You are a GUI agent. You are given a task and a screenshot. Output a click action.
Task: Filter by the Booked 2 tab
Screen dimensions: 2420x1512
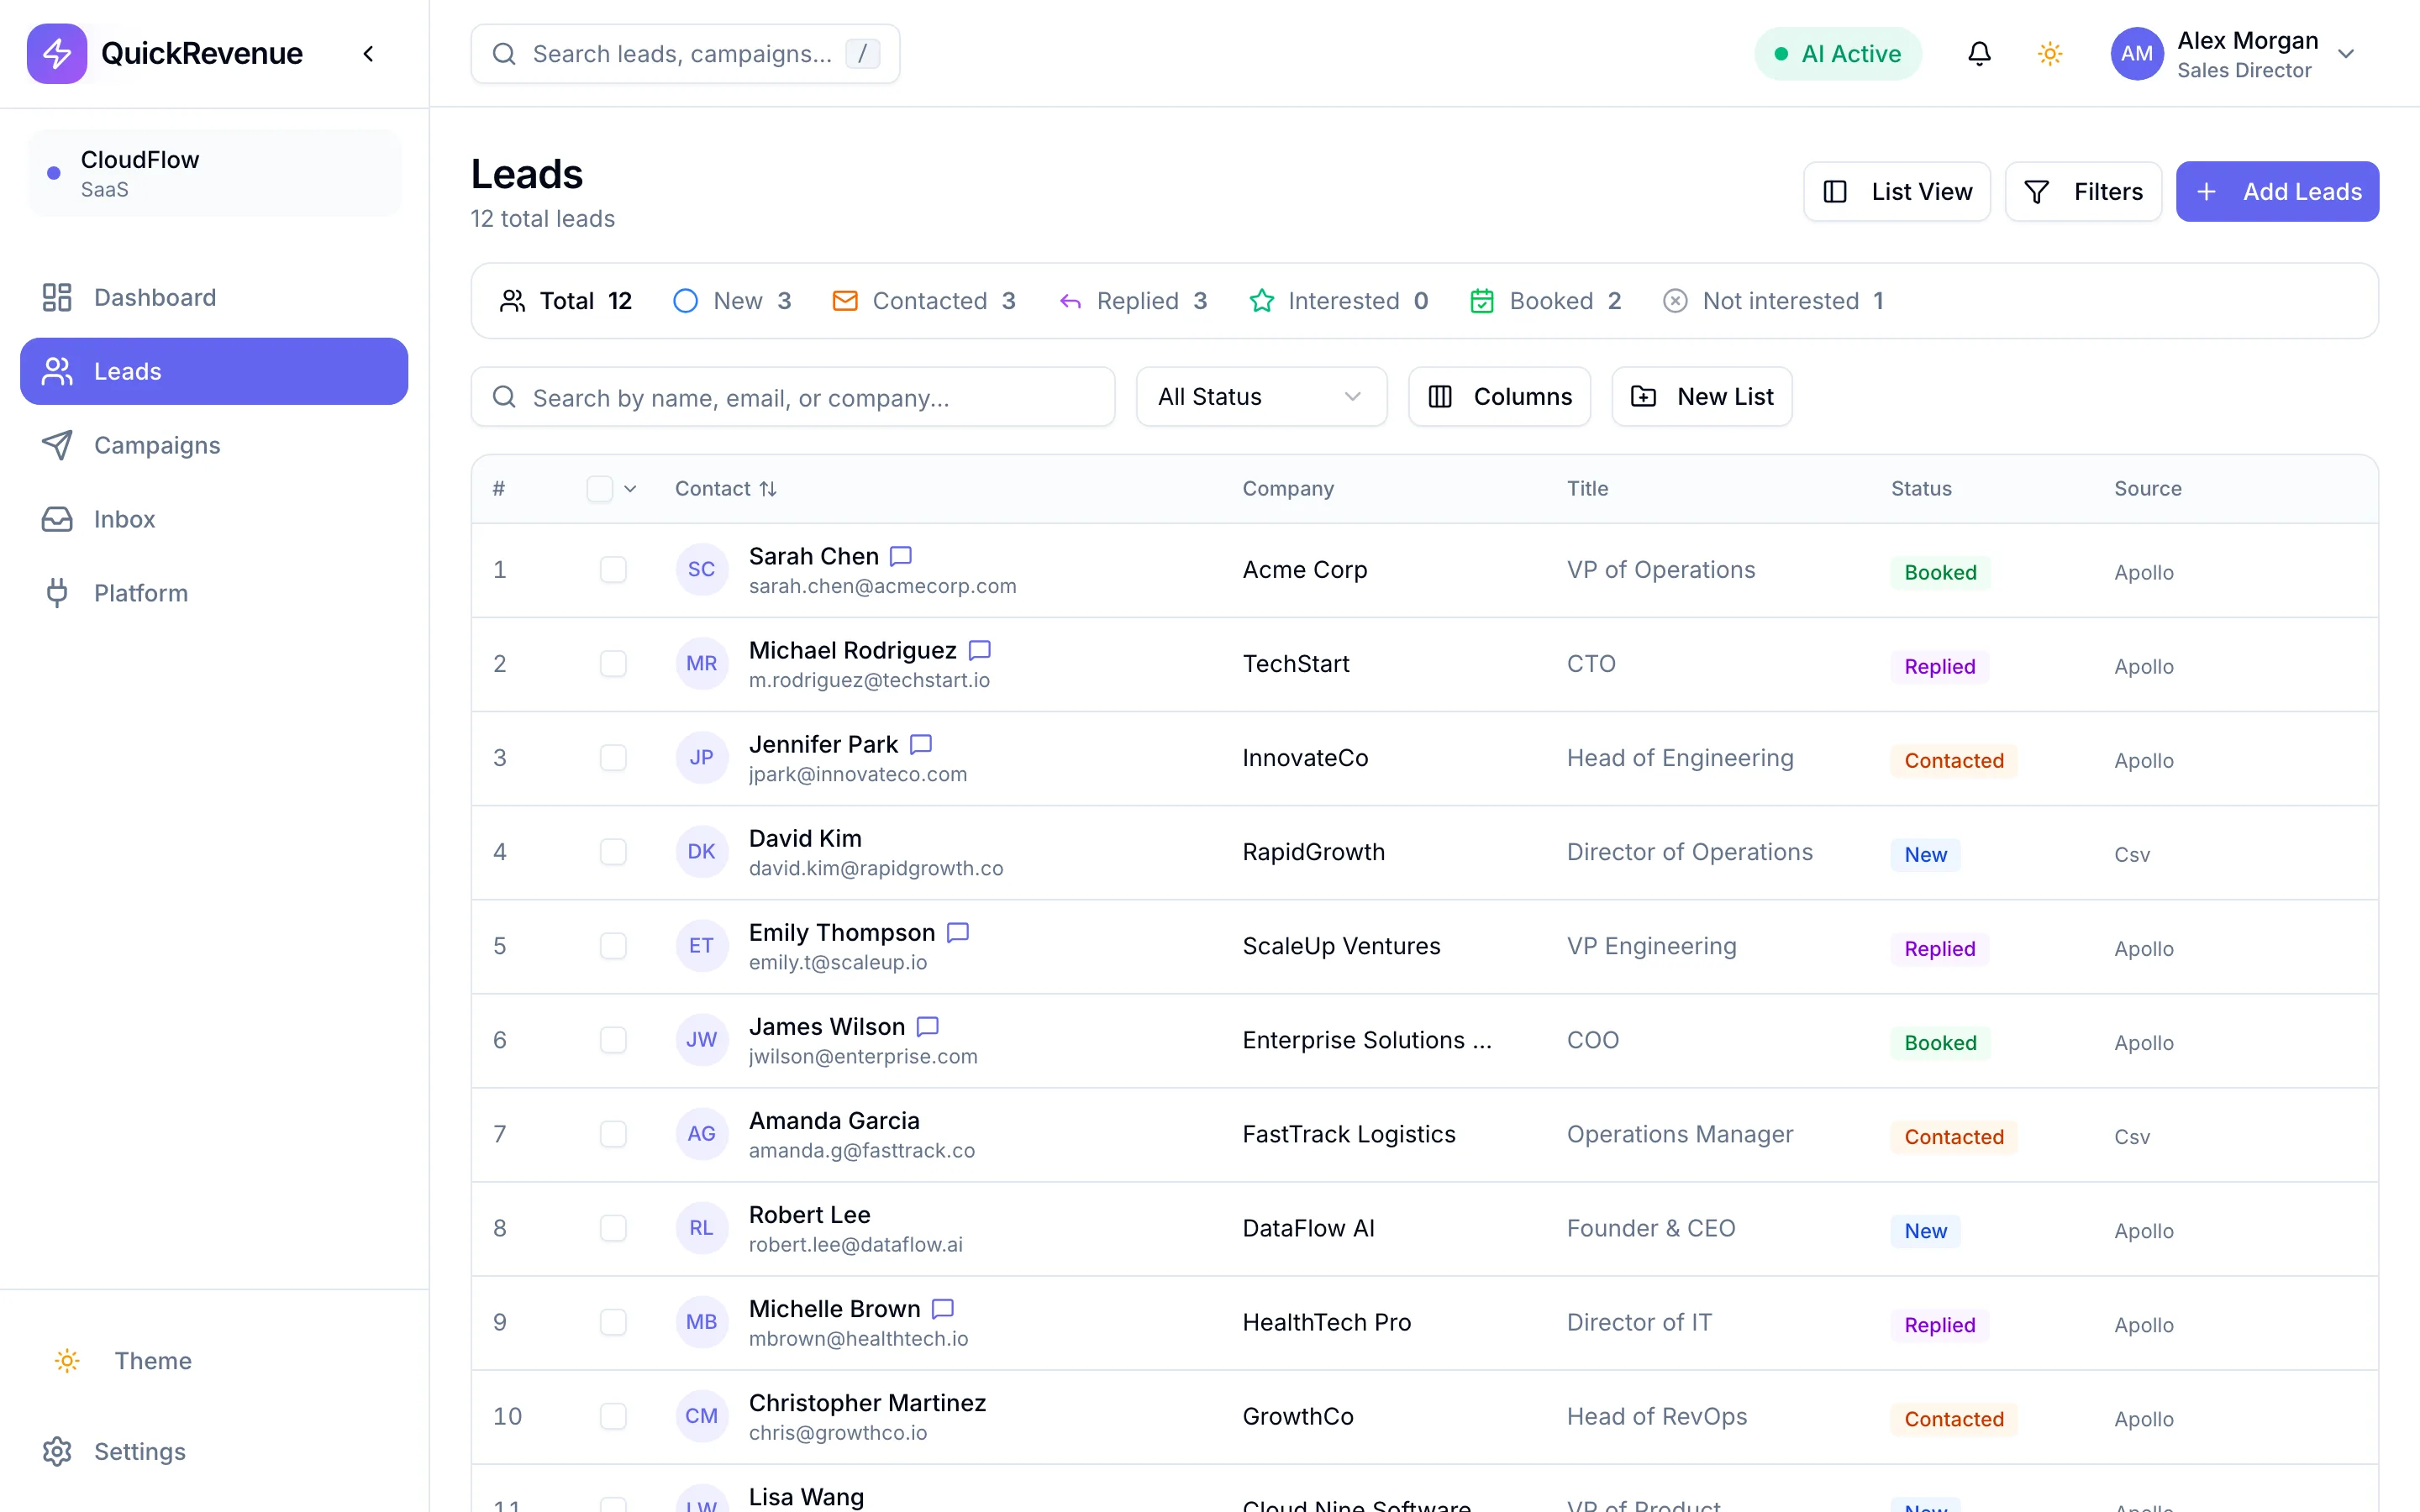coord(1545,301)
